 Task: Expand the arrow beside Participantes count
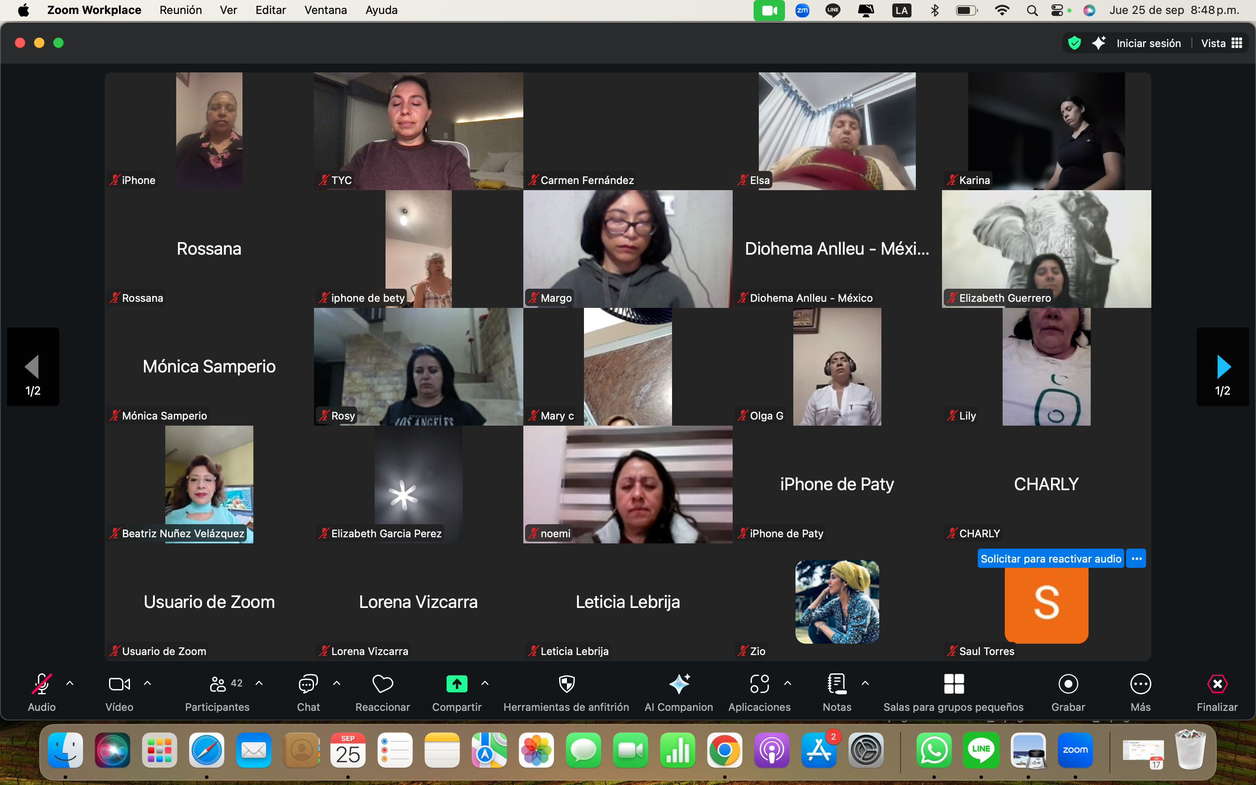click(x=259, y=683)
